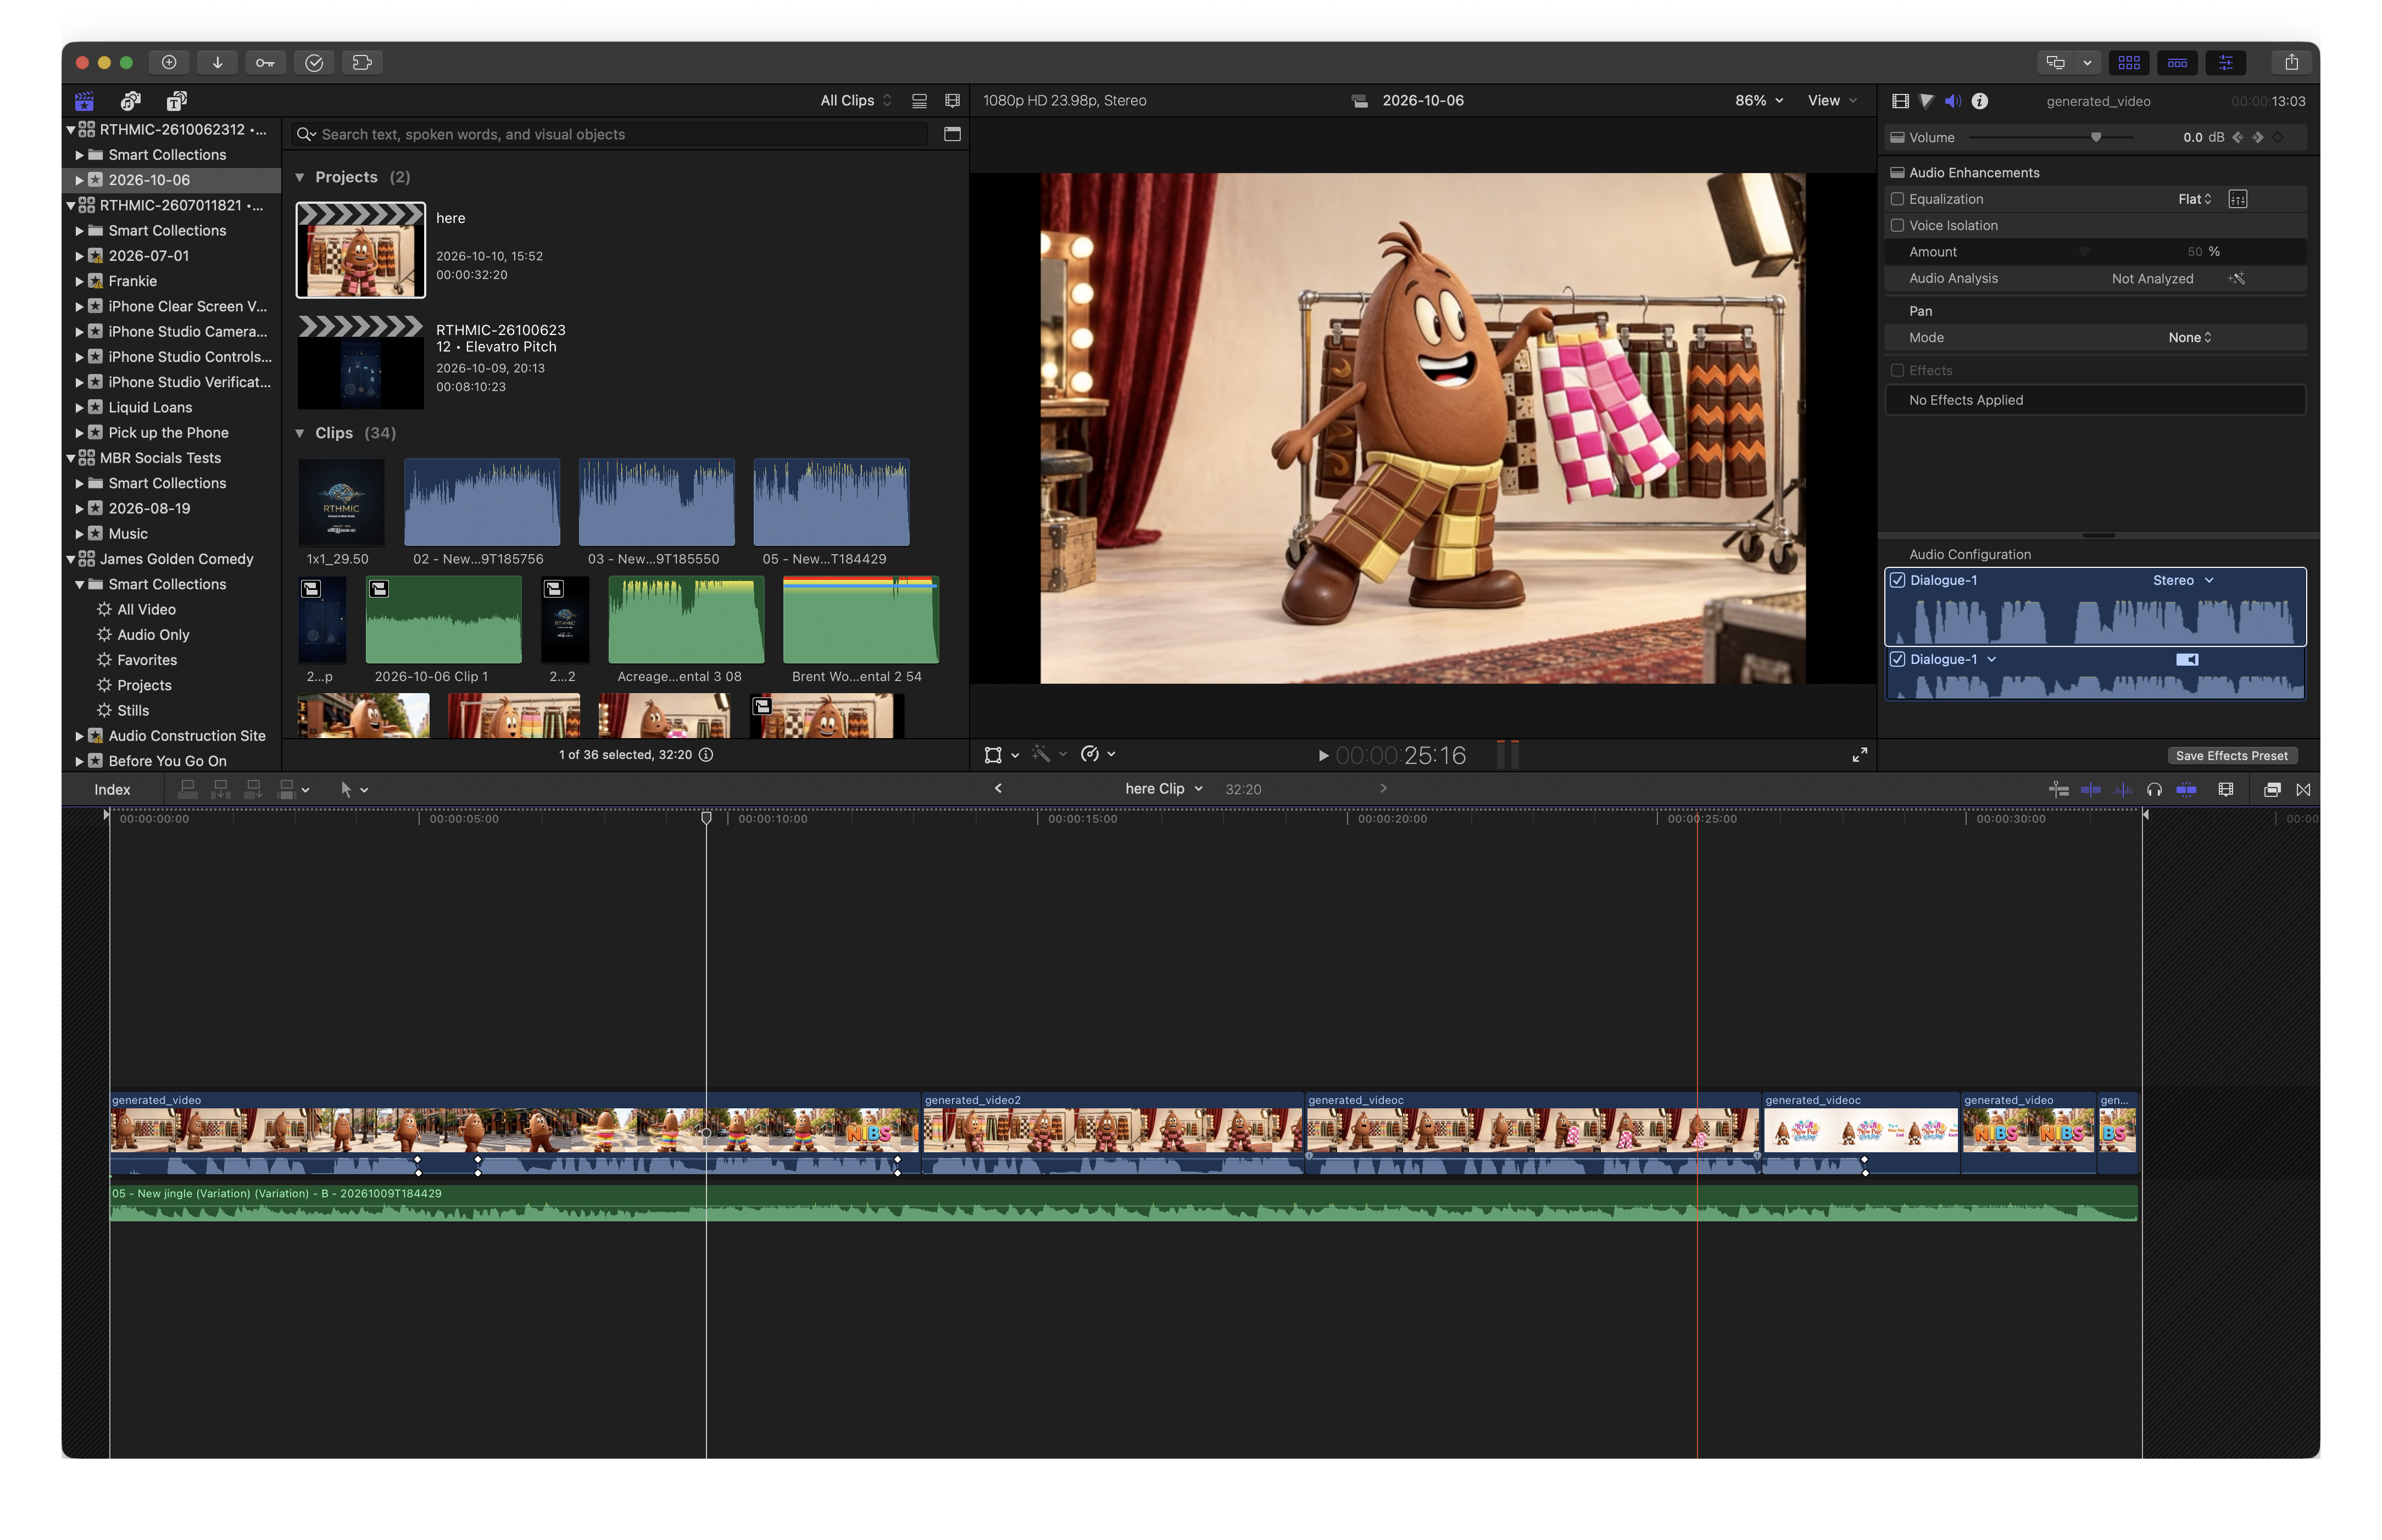Viewport: 2382px width, 1540px height.
Task: Open the Pan Mode None dropdown
Action: coord(2190,337)
